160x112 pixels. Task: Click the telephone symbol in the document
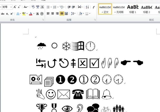pos(77,94)
